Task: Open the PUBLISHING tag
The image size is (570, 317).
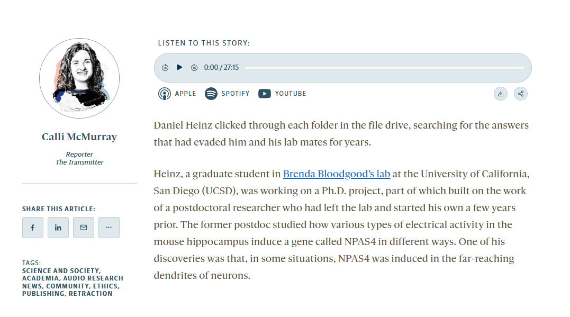Action: click(x=43, y=294)
